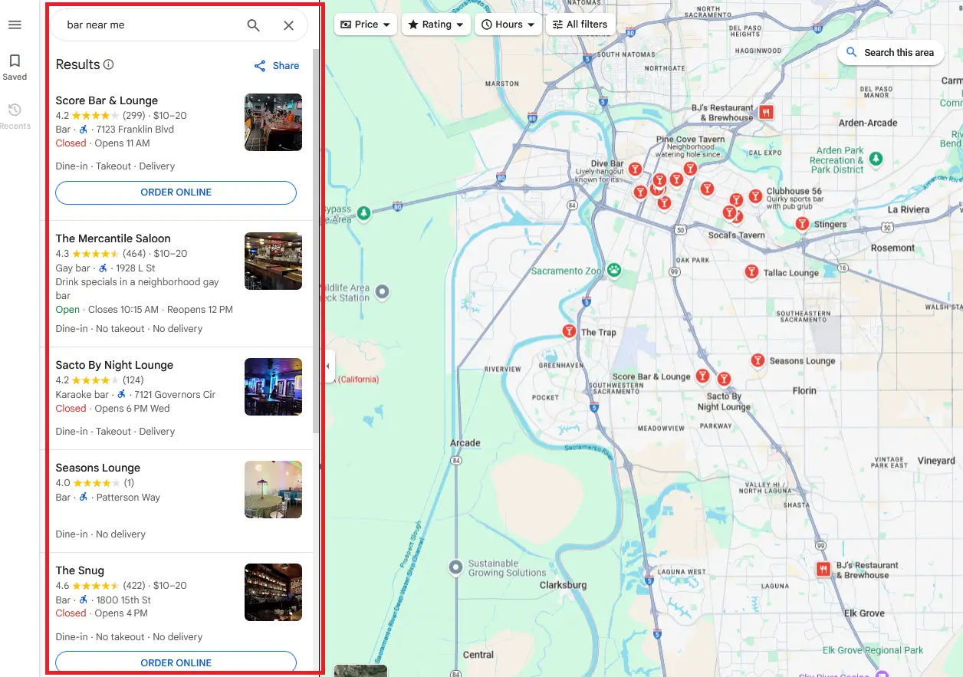Click the '1928 L St' address text
Viewport: 963px width, 677px height.
(137, 268)
